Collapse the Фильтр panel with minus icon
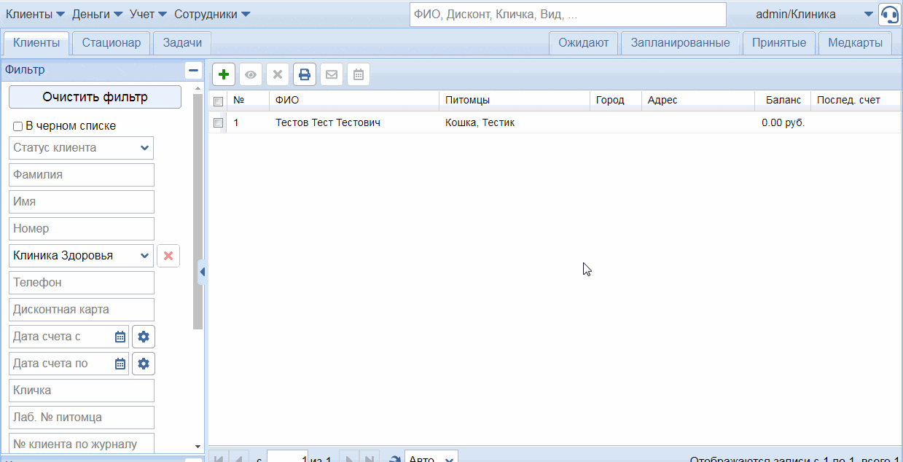 (x=193, y=70)
